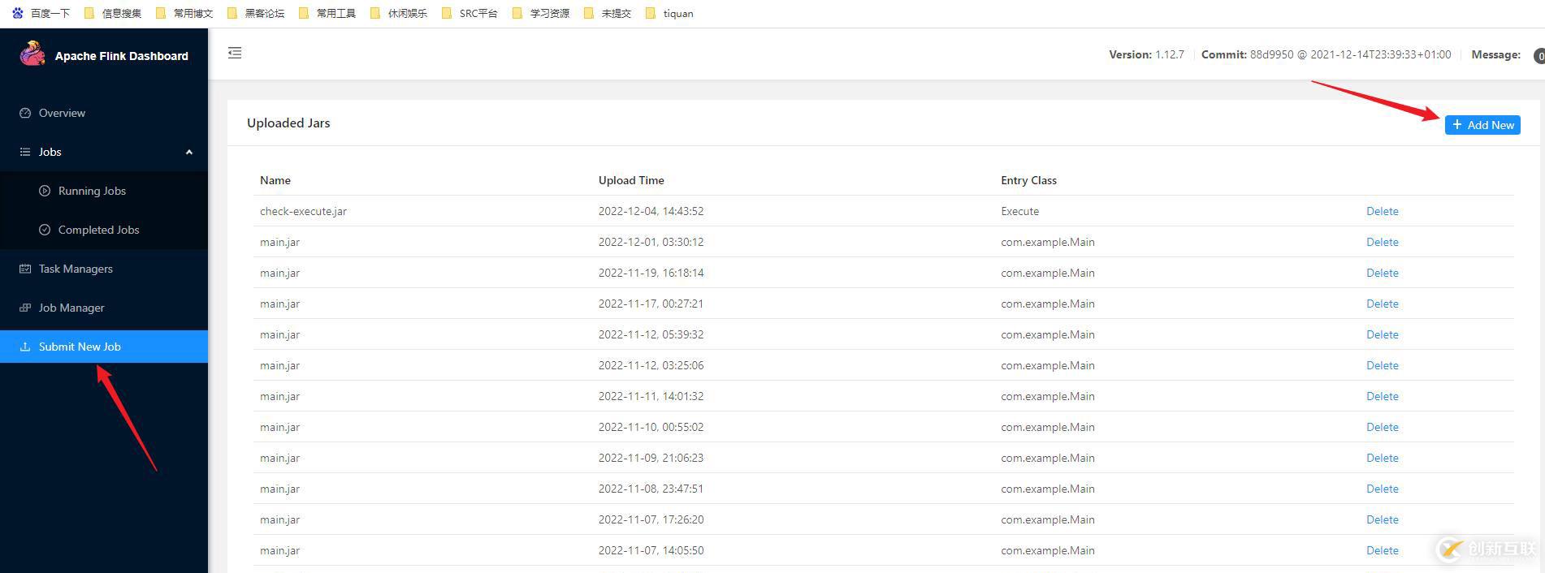
Task: Click the Execute entry class cell
Action: point(1019,211)
